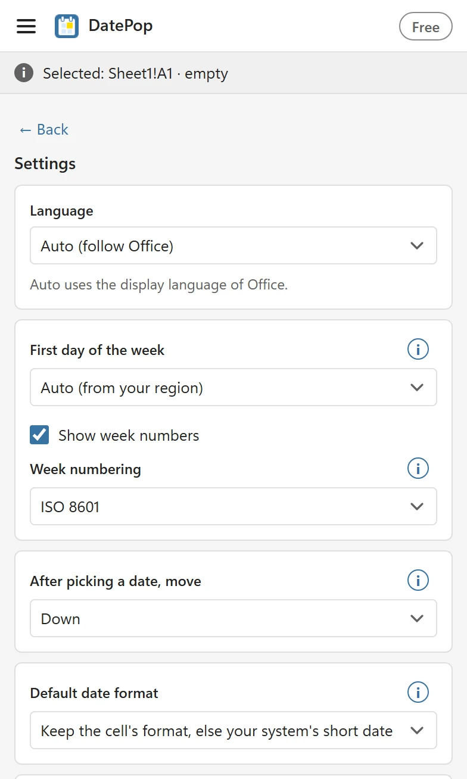
Task: Open the Language dropdown
Action: (233, 245)
